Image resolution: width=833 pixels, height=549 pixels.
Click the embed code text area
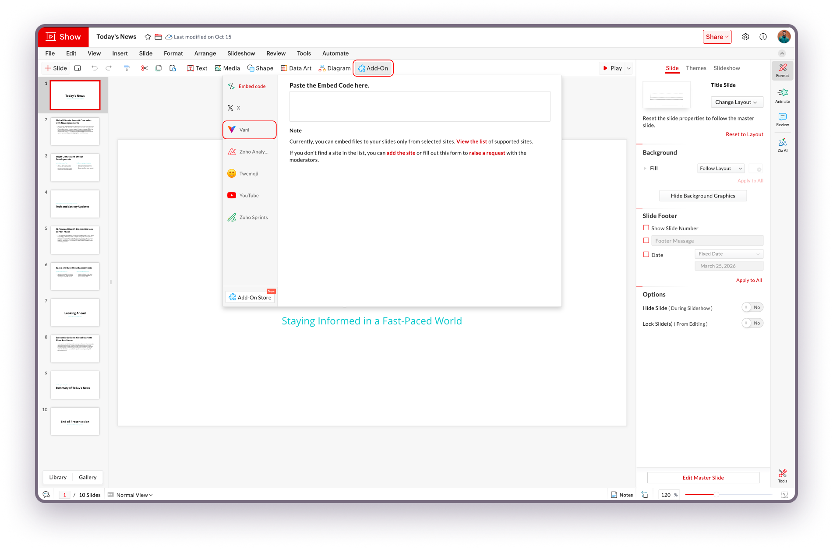[x=420, y=106]
